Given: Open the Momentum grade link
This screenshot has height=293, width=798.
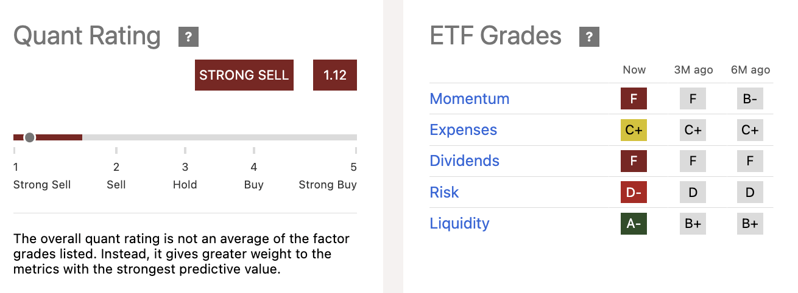Looking at the screenshot, I should pos(469,99).
